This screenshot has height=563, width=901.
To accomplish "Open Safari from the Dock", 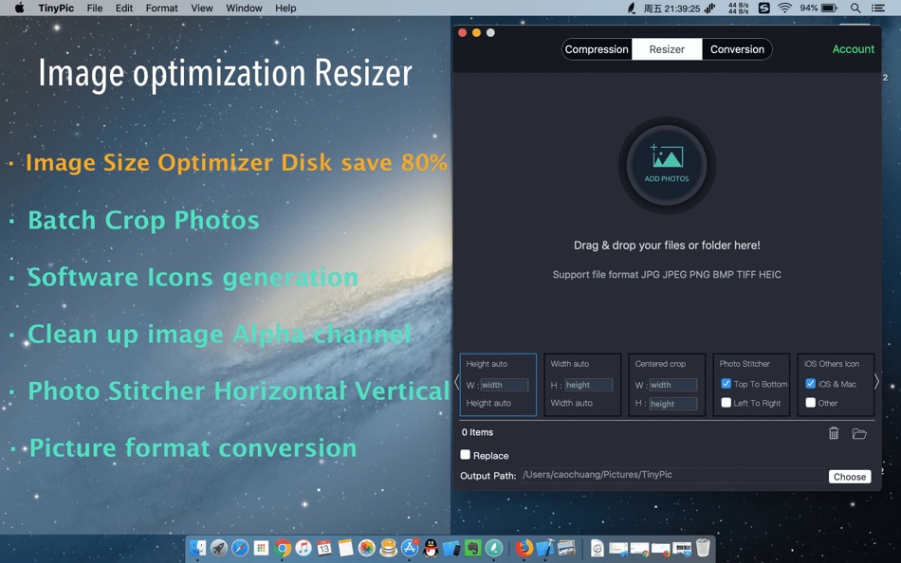I will click(x=240, y=548).
